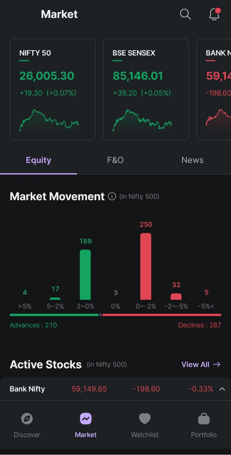Tap the Market chart icon in bottom bar
This screenshot has height=455, width=231.
coord(85,419)
